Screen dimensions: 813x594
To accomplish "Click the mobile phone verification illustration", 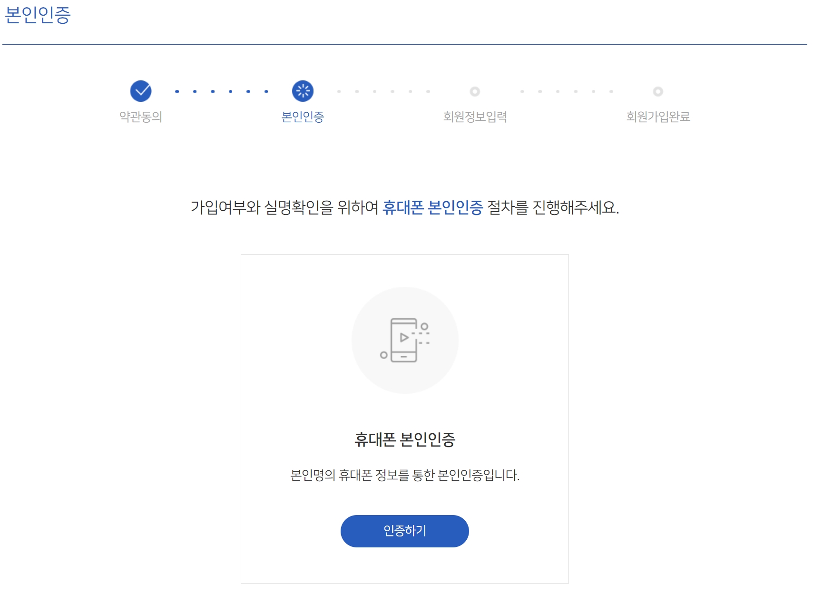I will pyautogui.click(x=405, y=340).
